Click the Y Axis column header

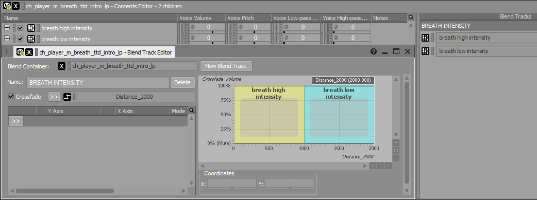coord(73,111)
